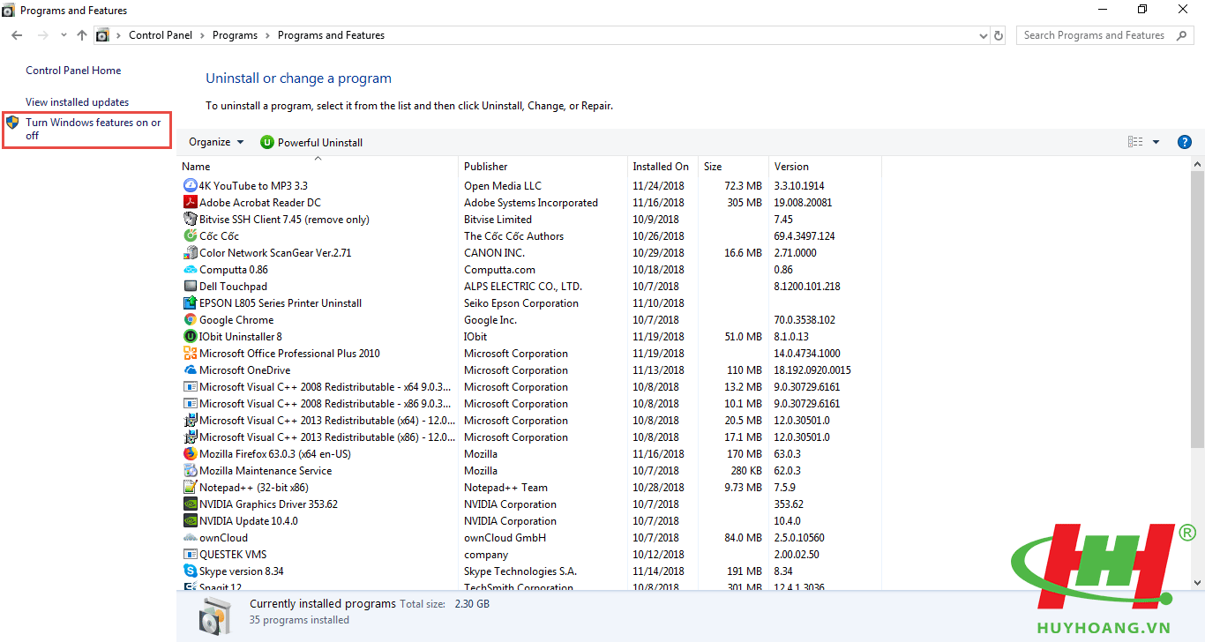The image size is (1205, 642).
Task: Expand the address bar history dropdown
Action: click(x=984, y=35)
